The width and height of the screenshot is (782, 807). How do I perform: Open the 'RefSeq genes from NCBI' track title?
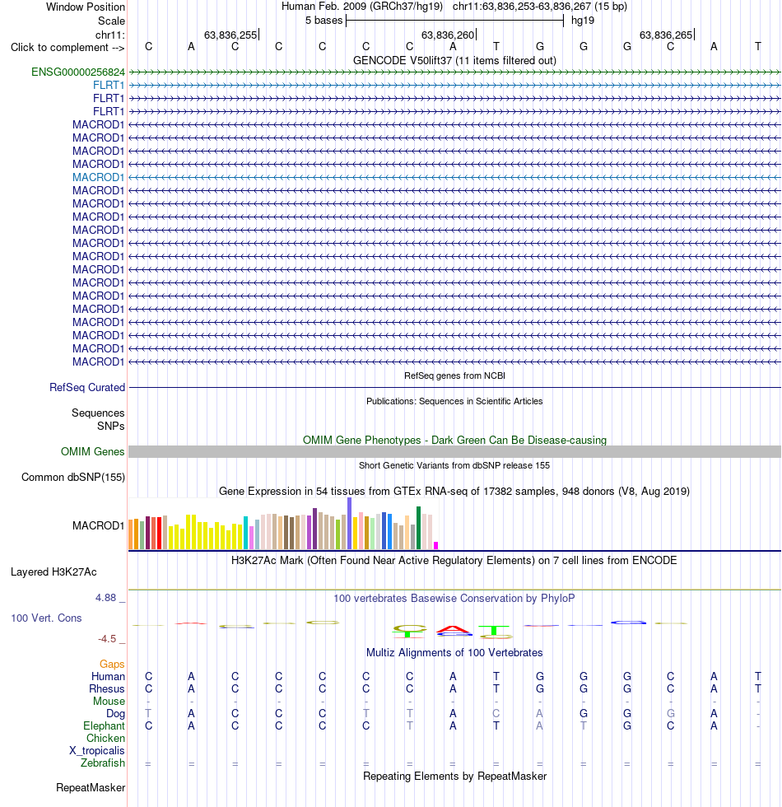point(454,376)
